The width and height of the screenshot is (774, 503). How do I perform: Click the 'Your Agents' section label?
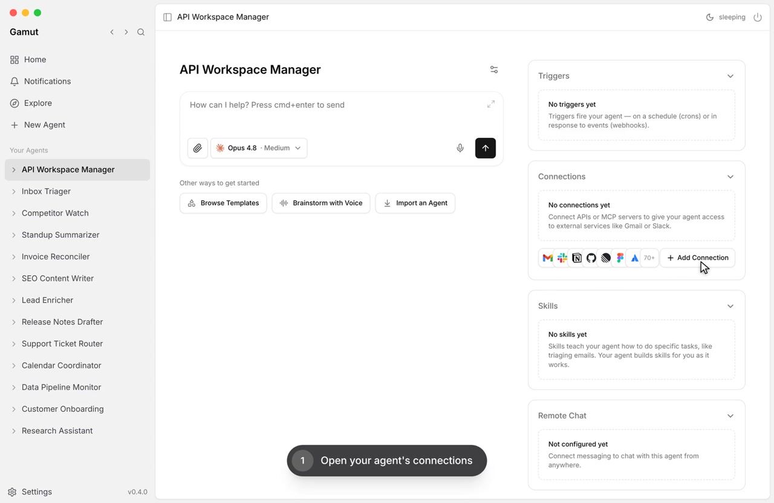[x=29, y=150]
